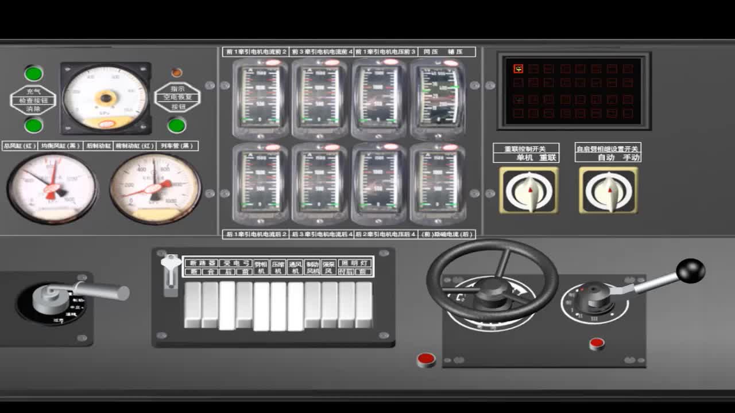735x413 pixels.
Task: Toggle the 断路器 断 key switch
Action: point(192,305)
